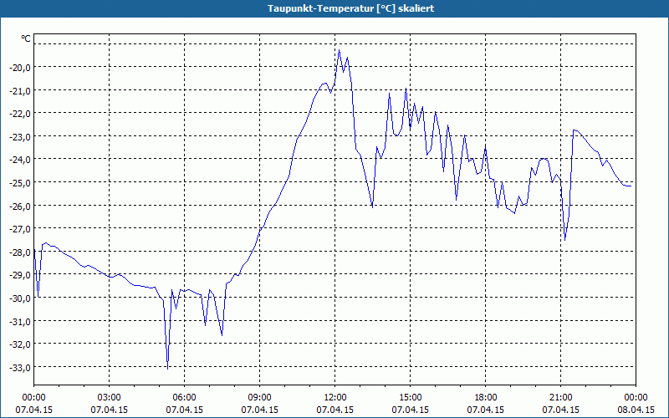
Task: Click the -24,0 y-axis label
Action: coord(22,160)
